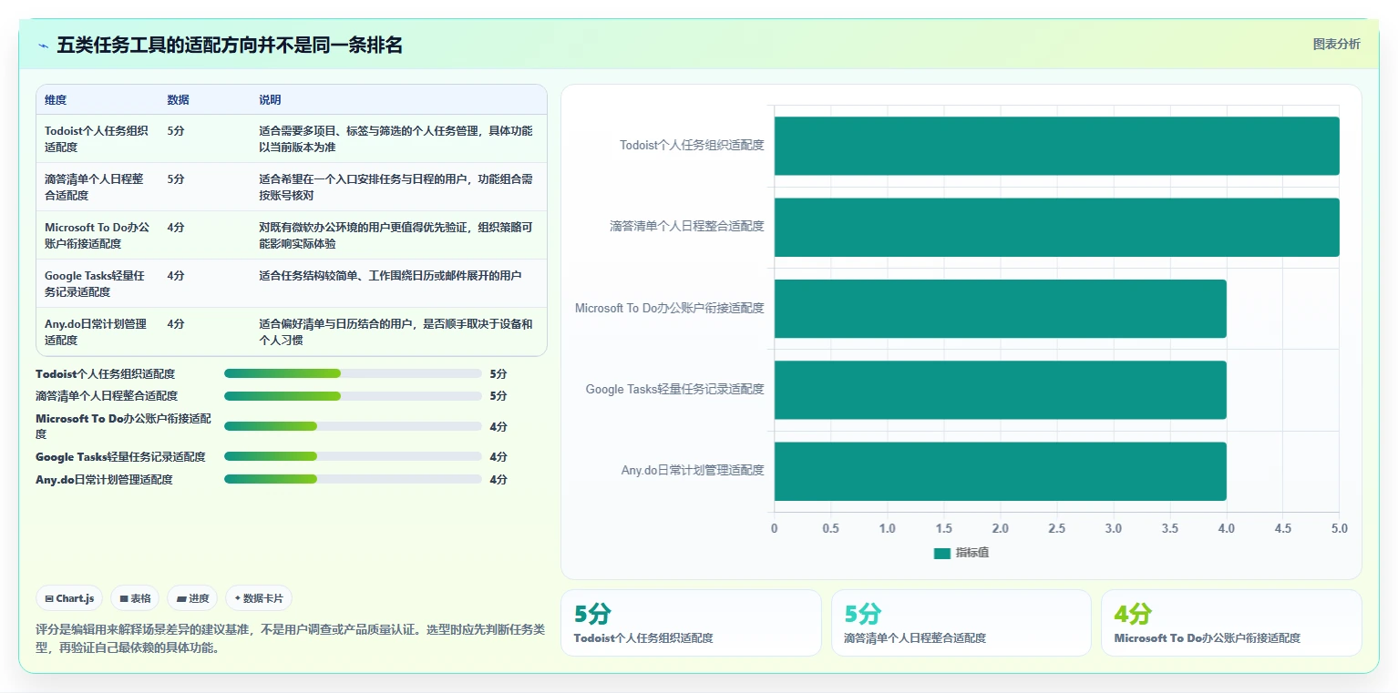1398x693 pixels.
Task: Select the 数据卡片 chip
Action: coord(259,598)
